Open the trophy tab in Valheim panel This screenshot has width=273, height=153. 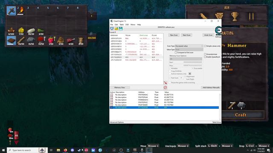[x=235, y=17]
